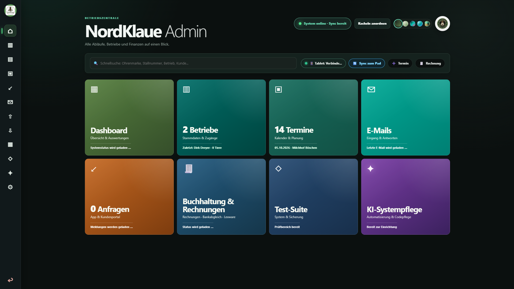This screenshot has width=514, height=289.
Task: Select the first dark green theme swatch
Action: click(x=398, y=24)
